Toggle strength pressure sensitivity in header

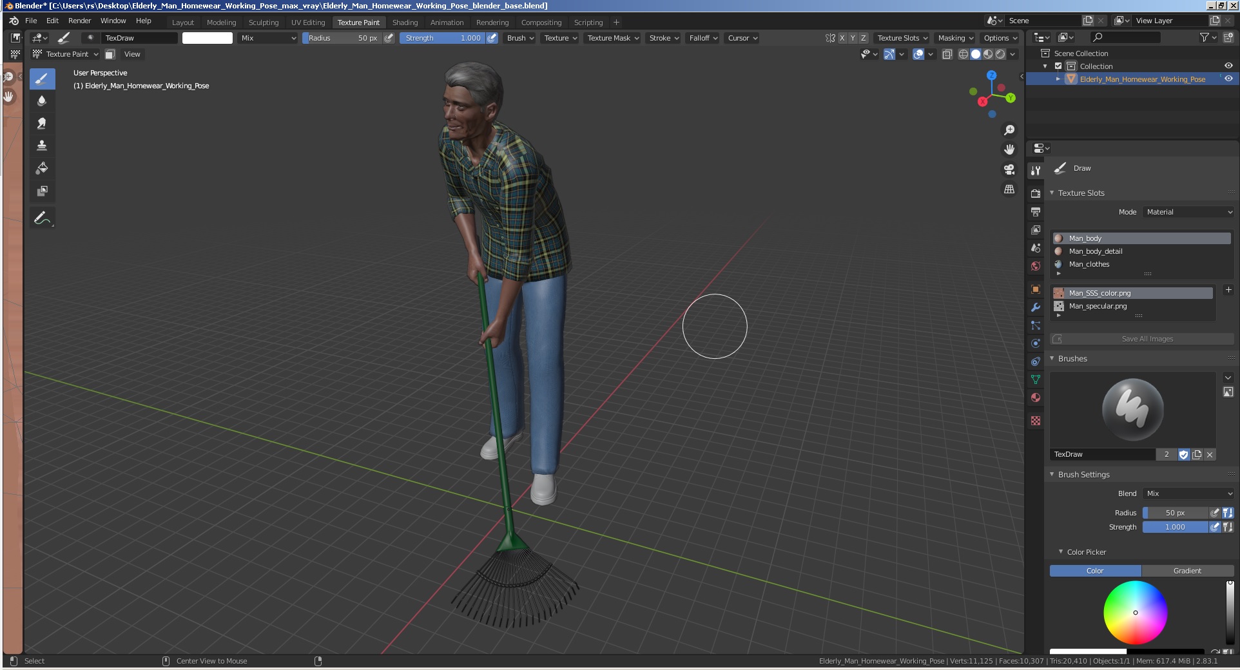[492, 38]
